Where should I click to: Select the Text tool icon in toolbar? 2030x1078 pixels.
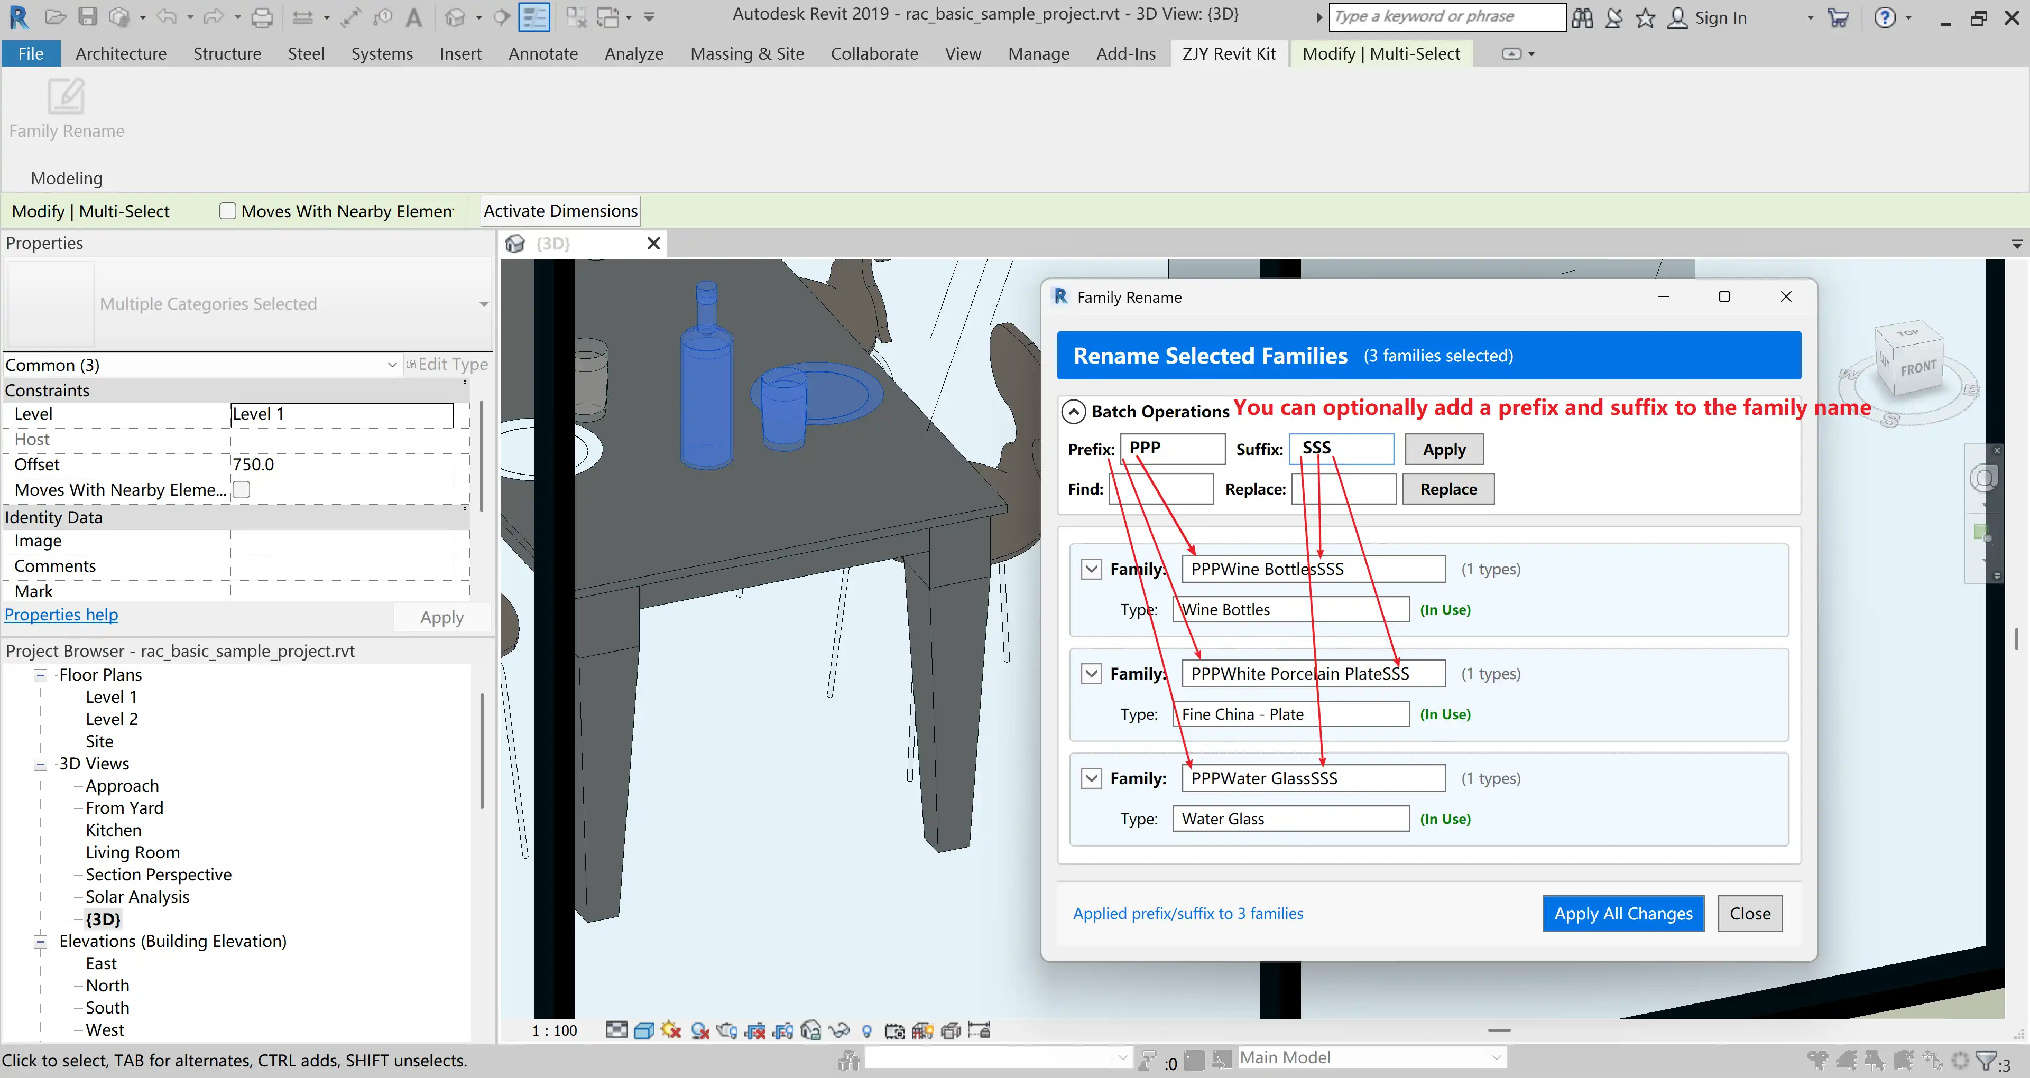(x=414, y=16)
